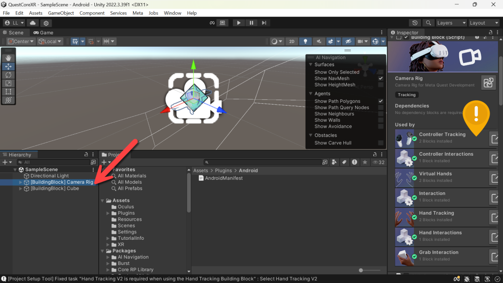The height and width of the screenshot is (283, 503).
Task: Toggle favorites star filter in Project
Action: pos(365,162)
